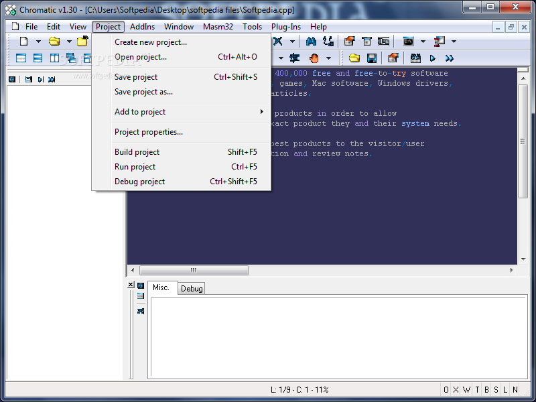Open the AddIns menu
536x402 pixels.
pos(142,27)
